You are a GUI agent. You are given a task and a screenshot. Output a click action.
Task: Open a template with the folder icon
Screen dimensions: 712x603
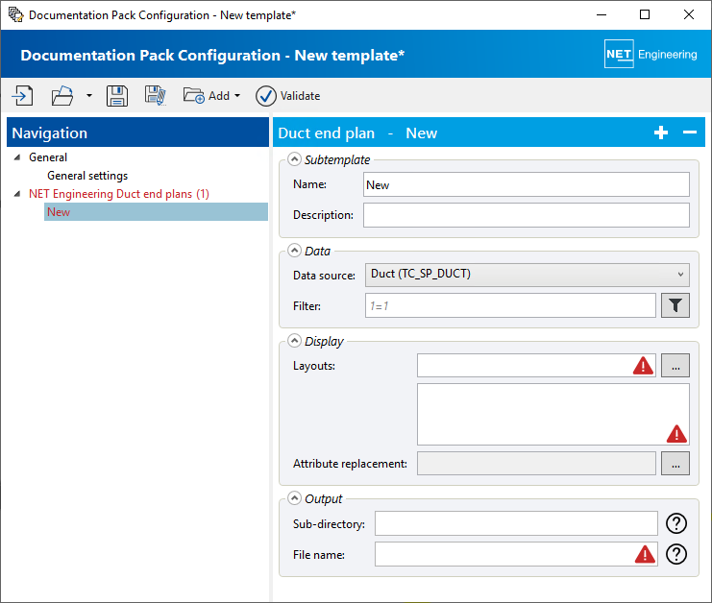coord(62,96)
